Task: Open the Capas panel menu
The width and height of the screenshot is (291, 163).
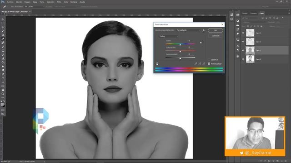Action: pos(289,13)
